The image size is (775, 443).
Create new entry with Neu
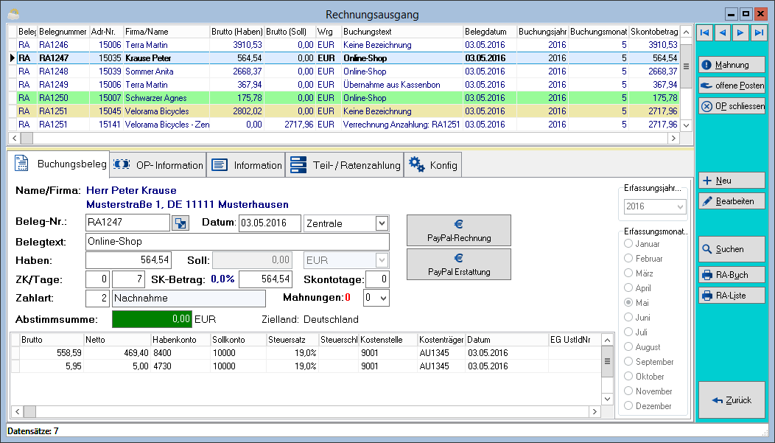[732, 181]
